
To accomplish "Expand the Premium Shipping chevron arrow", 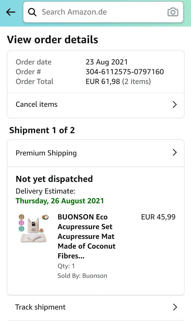I will 175,152.
